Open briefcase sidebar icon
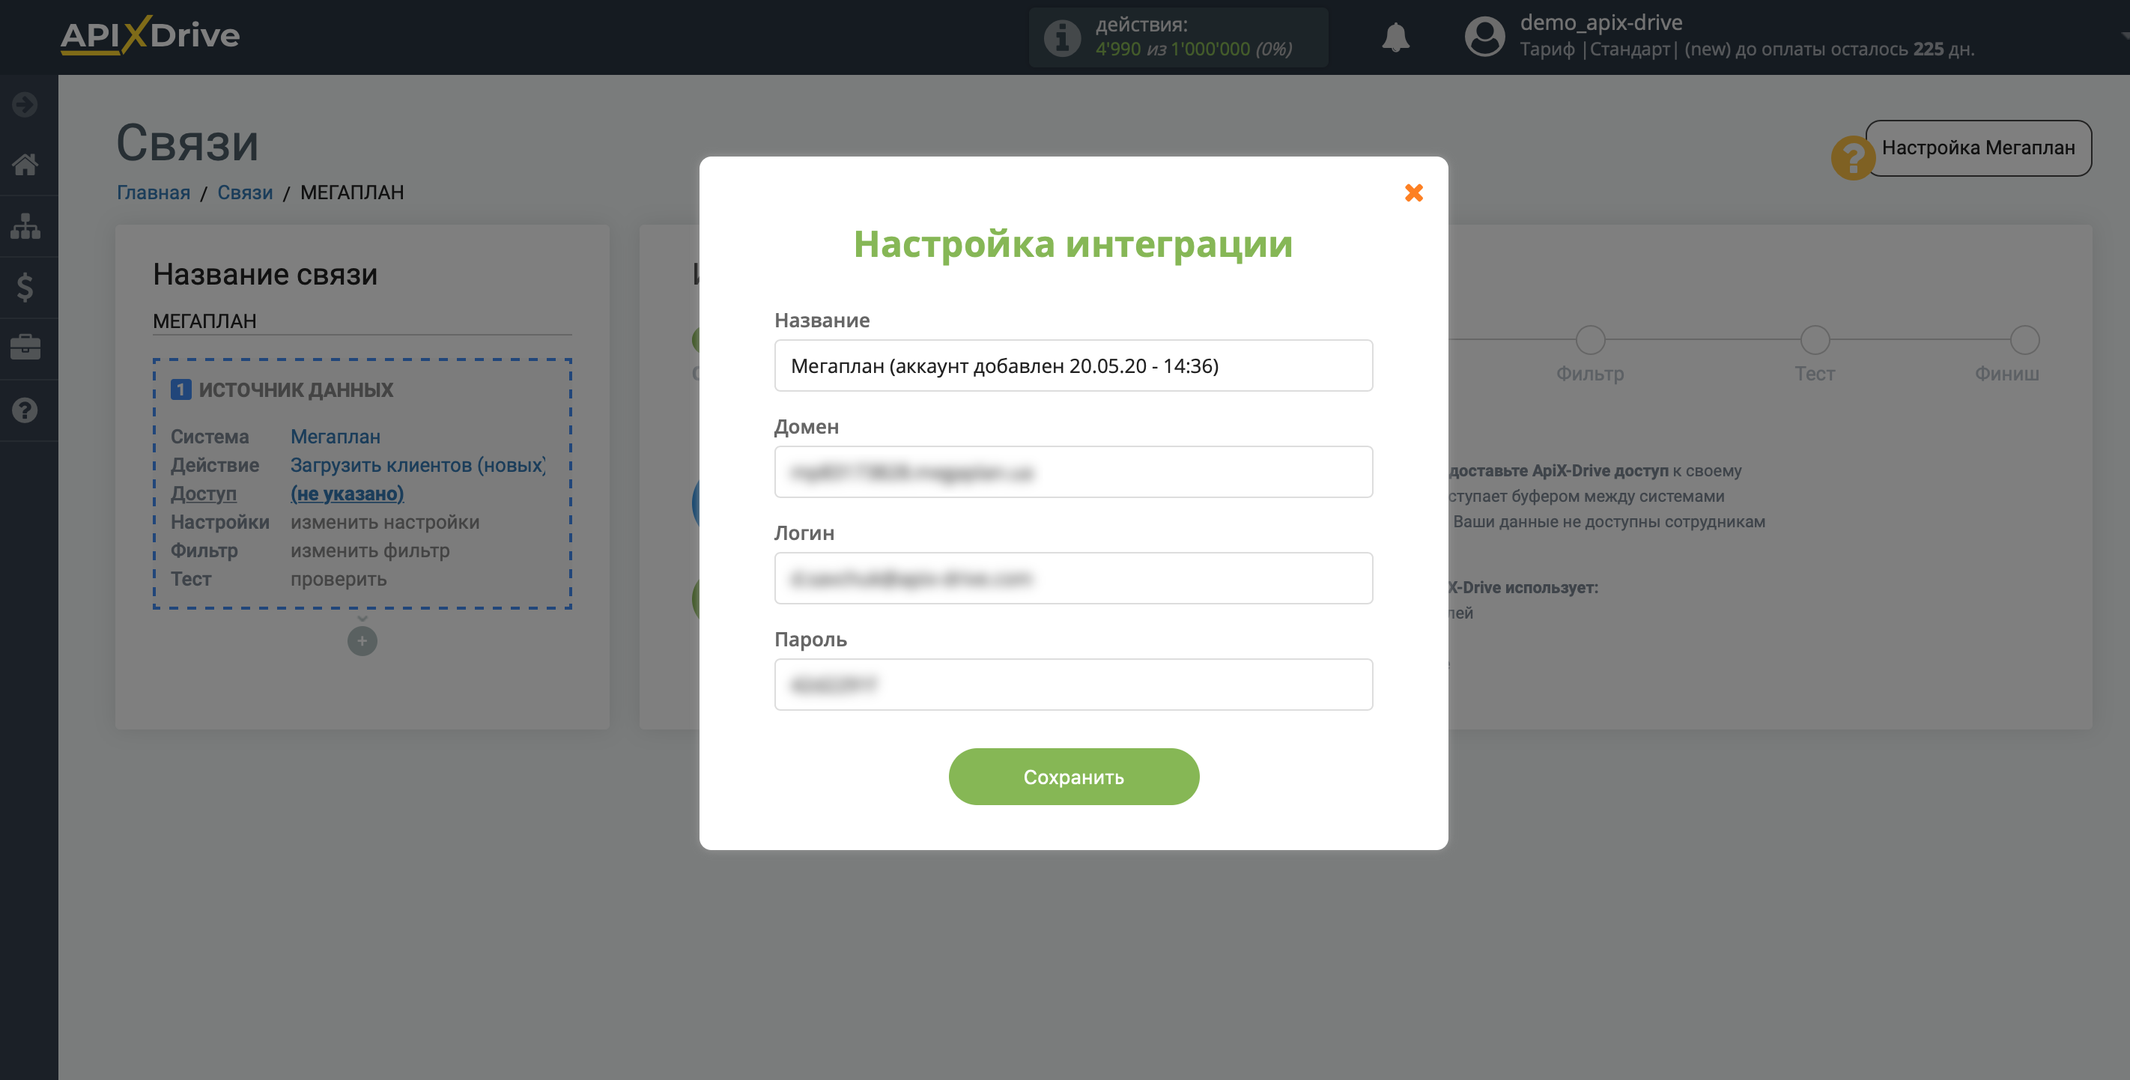Viewport: 2130px width, 1080px height. pos(25,348)
